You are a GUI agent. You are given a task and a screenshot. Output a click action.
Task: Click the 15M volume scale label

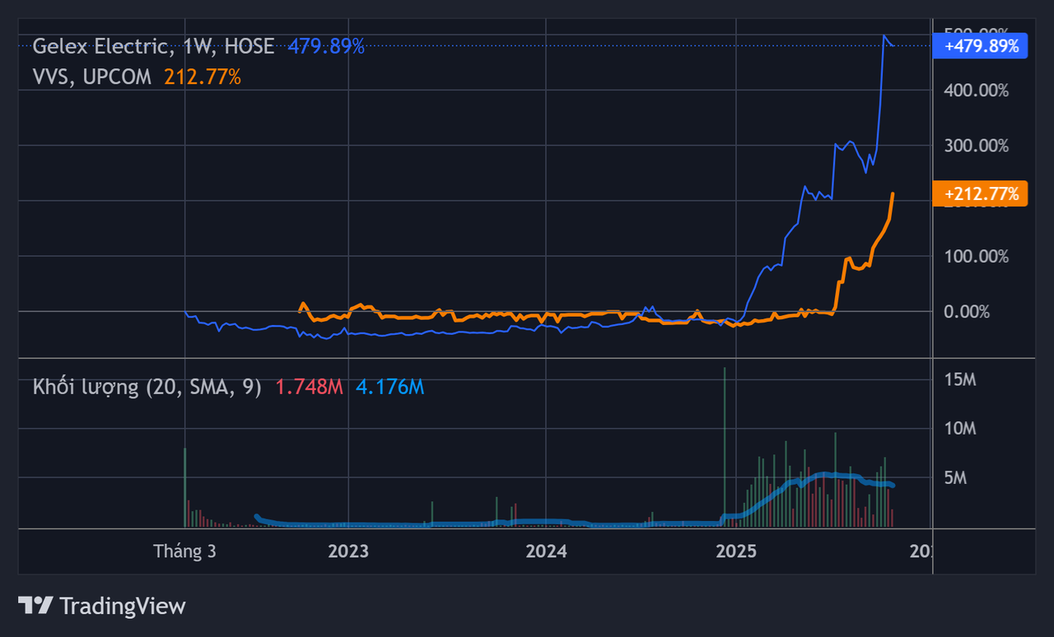pyautogui.click(x=960, y=380)
